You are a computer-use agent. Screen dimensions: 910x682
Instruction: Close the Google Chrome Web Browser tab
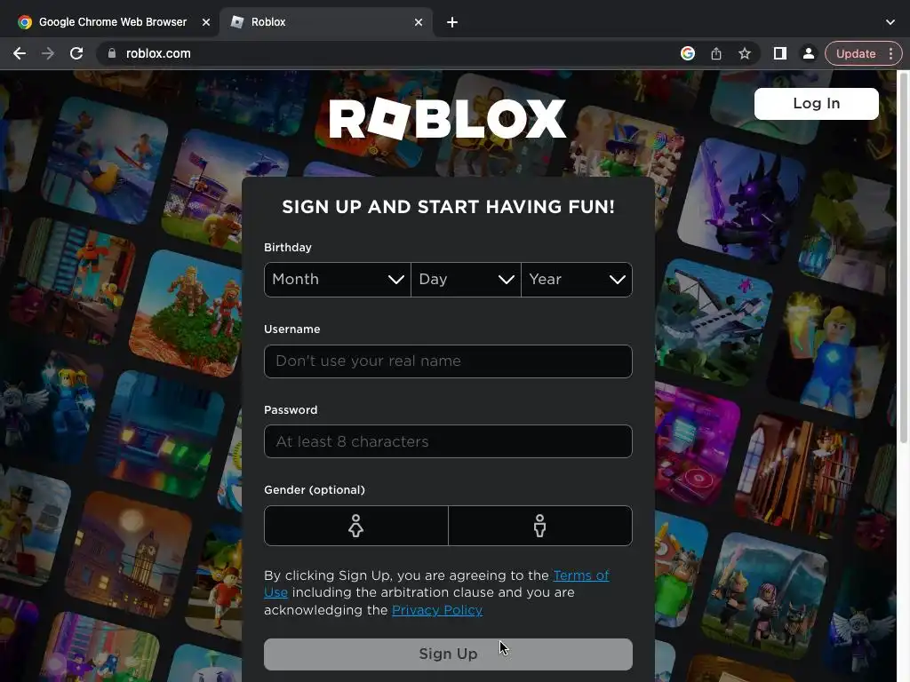(x=205, y=22)
